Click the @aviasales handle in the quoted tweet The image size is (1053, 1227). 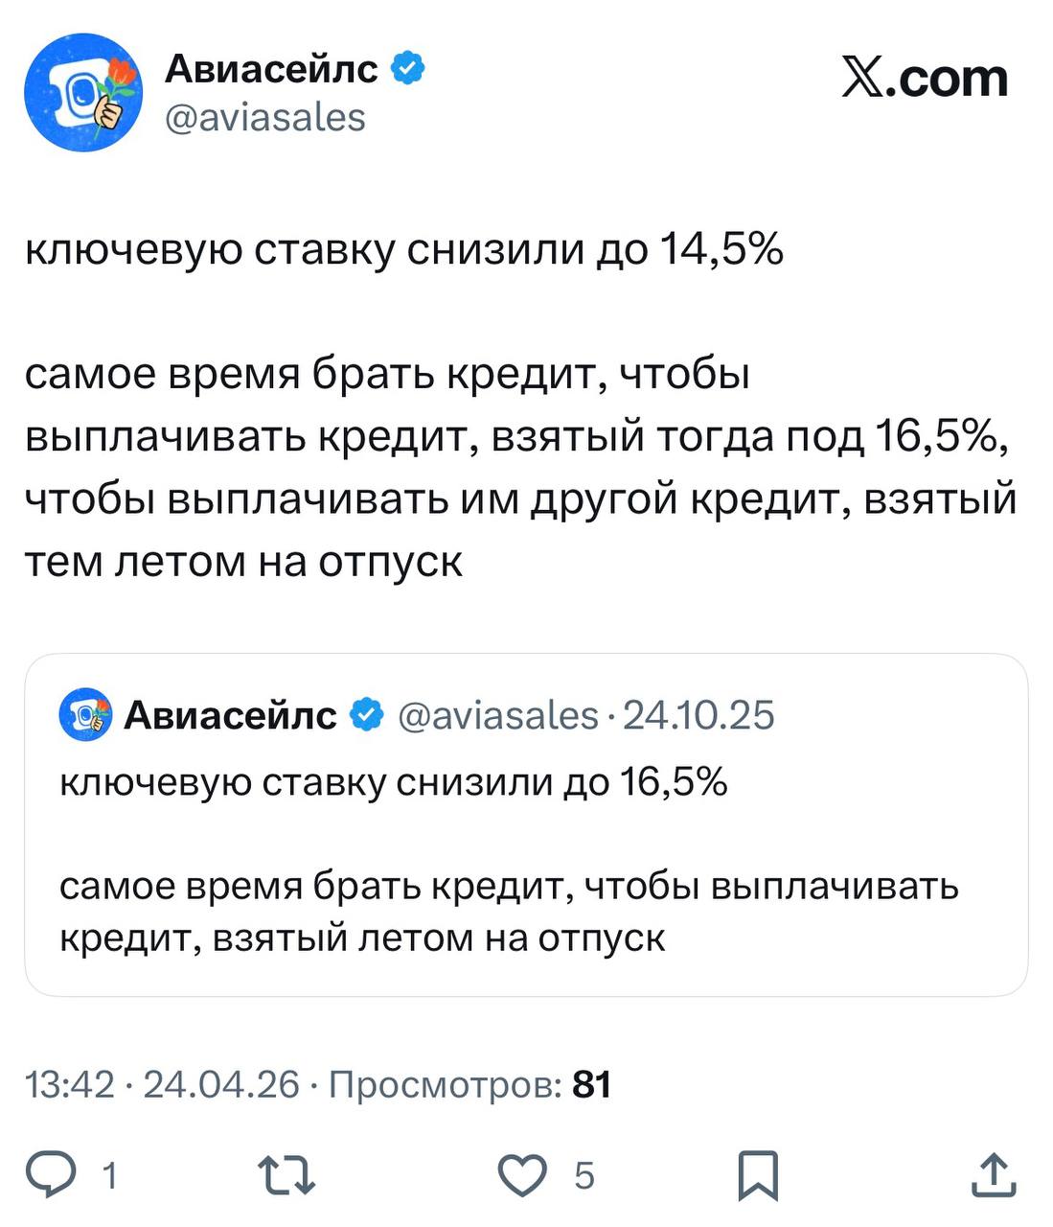tap(497, 715)
